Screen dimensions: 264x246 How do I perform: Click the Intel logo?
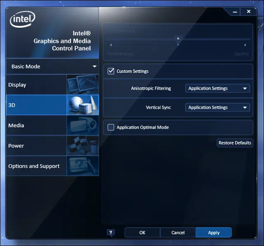pyautogui.click(x=22, y=19)
